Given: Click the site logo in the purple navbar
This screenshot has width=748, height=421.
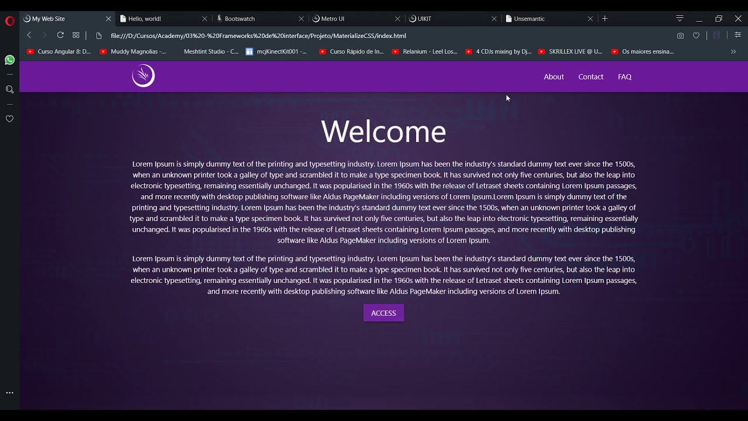Looking at the screenshot, I should click(x=143, y=76).
